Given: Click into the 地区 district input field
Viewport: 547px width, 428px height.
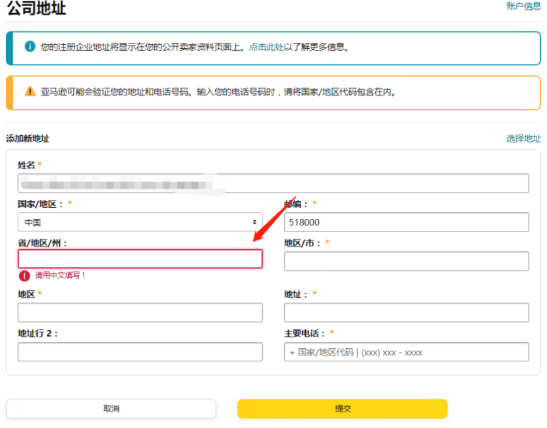Looking at the screenshot, I should click(x=140, y=313).
